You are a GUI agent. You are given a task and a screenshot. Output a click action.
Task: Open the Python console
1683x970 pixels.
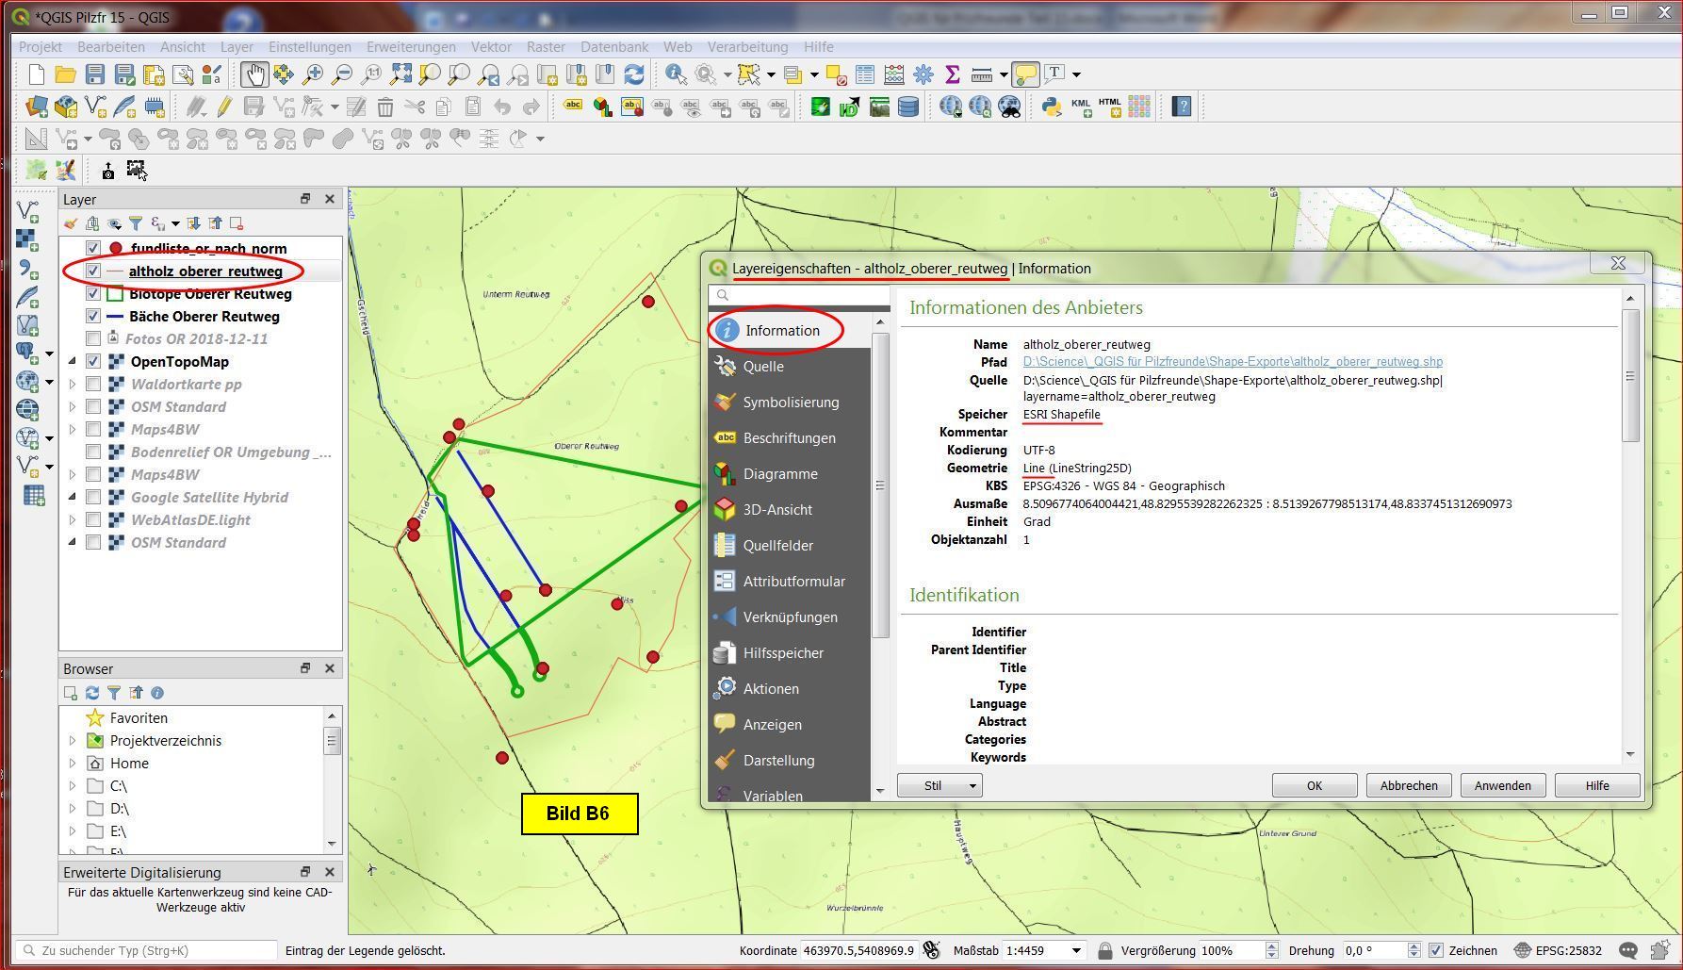[x=1052, y=107]
